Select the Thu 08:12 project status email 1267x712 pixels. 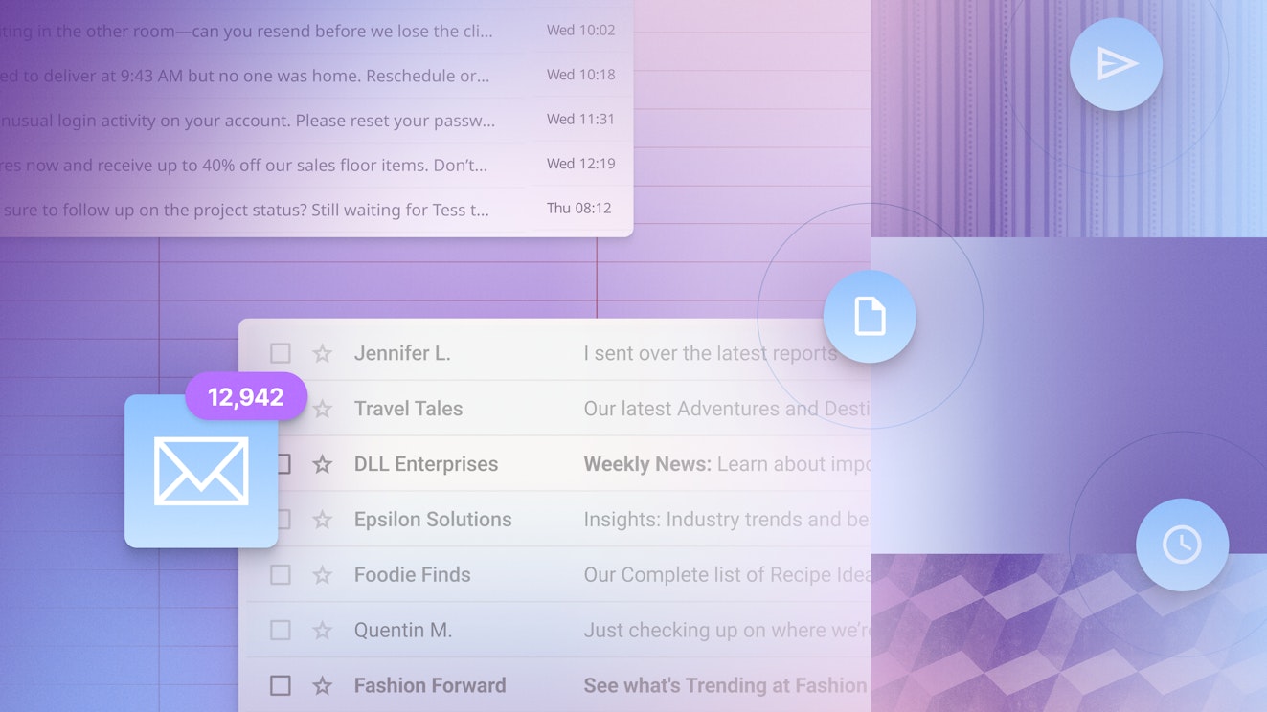pos(287,209)
